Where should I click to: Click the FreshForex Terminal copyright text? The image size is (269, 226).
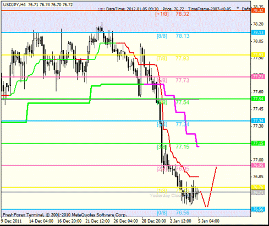[x=65, y=215]
